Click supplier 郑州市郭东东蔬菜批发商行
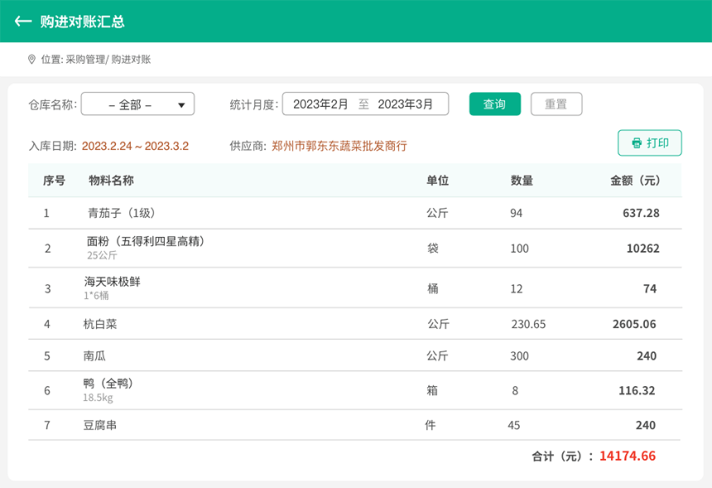The height and width of the screenshot is (488, 712). coord(339,146)
